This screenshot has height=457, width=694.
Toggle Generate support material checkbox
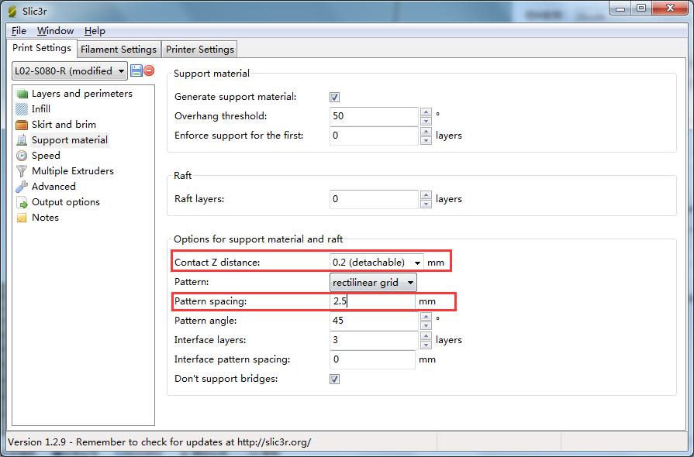click(x=335, y=98)
